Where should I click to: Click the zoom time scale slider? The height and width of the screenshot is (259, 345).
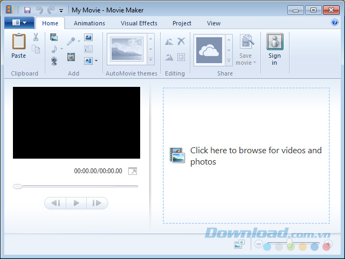pos(292,244)
